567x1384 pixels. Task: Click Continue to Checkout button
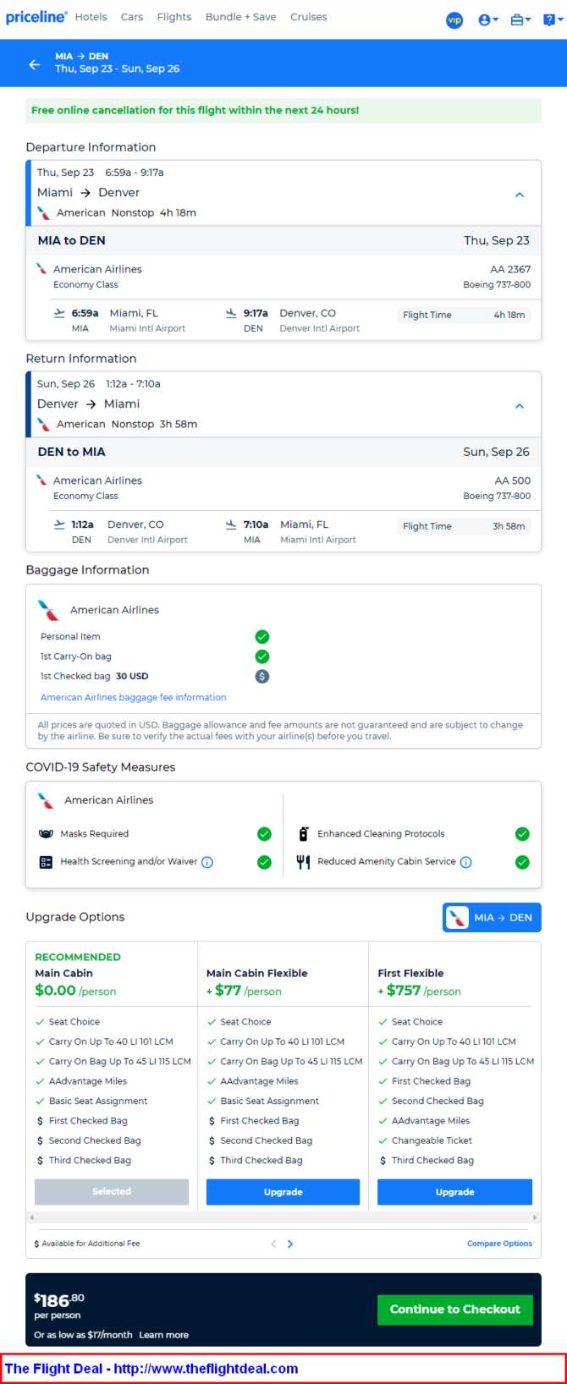[454, 1310]
